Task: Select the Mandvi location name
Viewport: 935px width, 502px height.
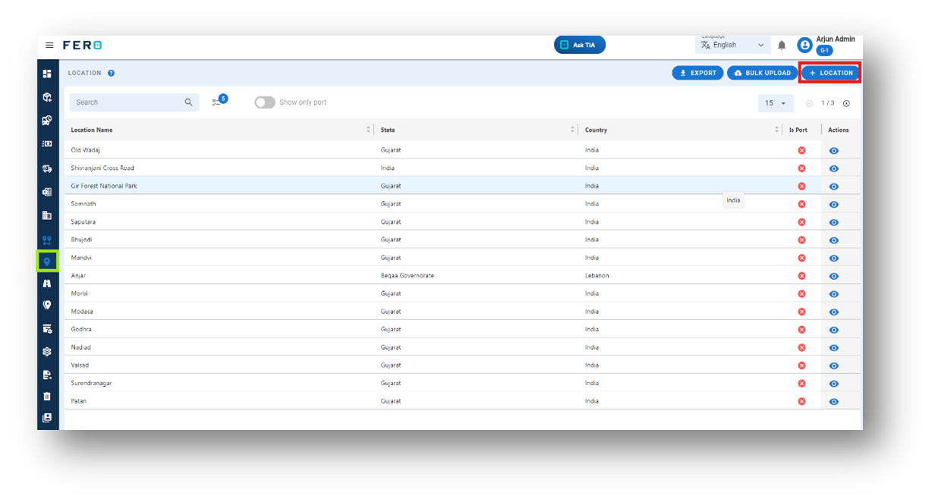Action: tap(81, 258)
